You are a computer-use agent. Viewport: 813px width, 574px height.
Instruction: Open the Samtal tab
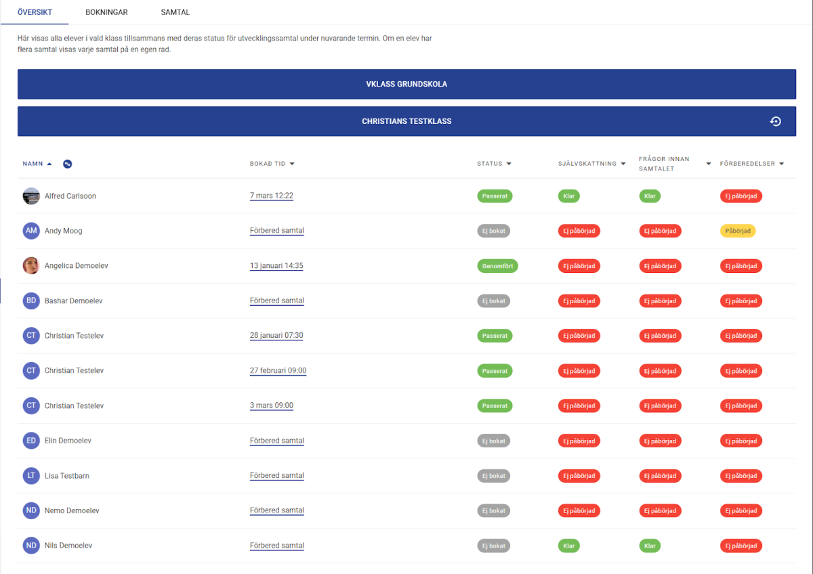[x=175, y=12]
